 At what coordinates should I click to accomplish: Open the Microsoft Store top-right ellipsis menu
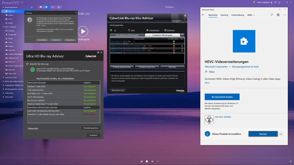coord(285,15)
